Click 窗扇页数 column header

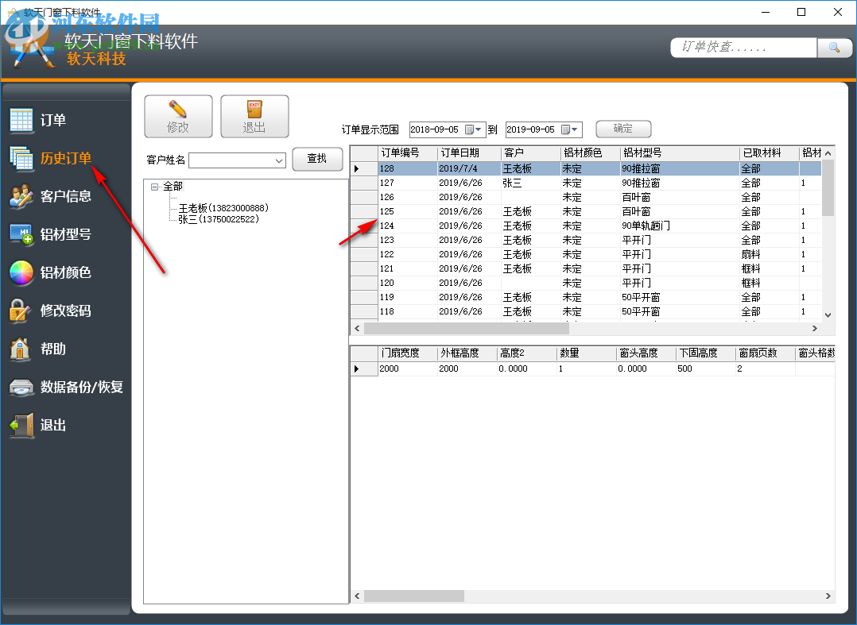(x=765, y=353)
